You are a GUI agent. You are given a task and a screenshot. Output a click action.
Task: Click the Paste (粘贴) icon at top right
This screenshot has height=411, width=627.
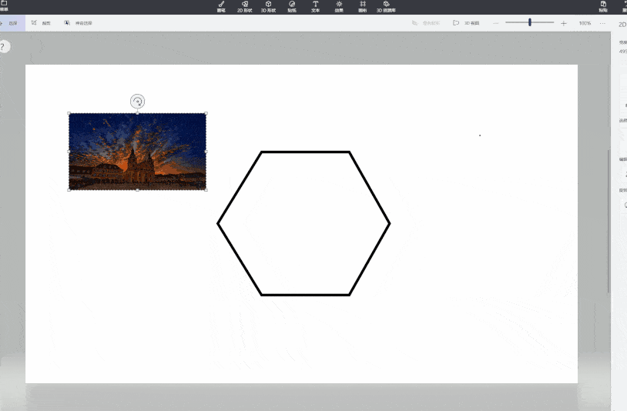click(x=603, y=7)
